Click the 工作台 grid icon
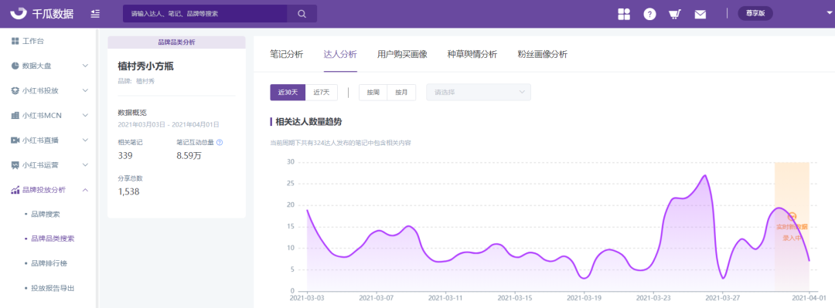This screenshot has height=308, width=835. pyautogui.click(x=15, y=41)
